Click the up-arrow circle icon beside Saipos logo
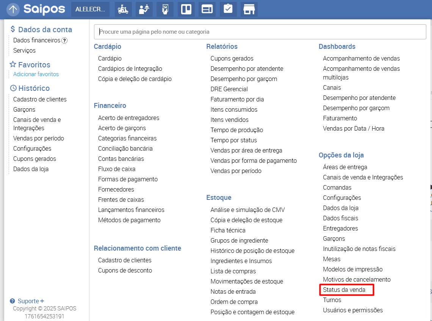 coord(13,9)
